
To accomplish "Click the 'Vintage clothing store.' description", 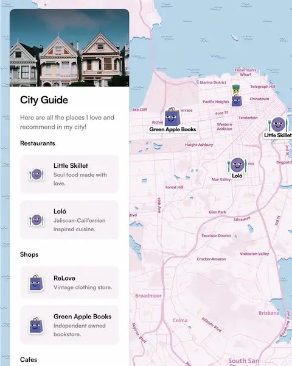I will point(83,287).
